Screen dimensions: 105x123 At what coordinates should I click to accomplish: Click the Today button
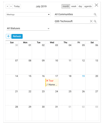(17, 6)
